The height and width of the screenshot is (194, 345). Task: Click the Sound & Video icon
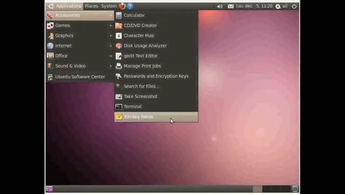click(50, 66)
